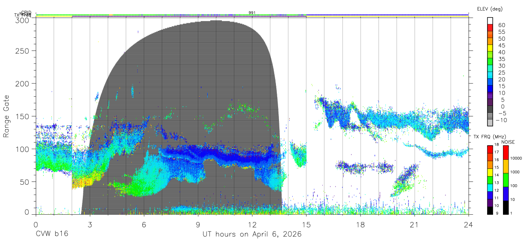Click the '991' CPID value at top
The width and height of the screenshot is (527, 243).
tap(252, 13)
